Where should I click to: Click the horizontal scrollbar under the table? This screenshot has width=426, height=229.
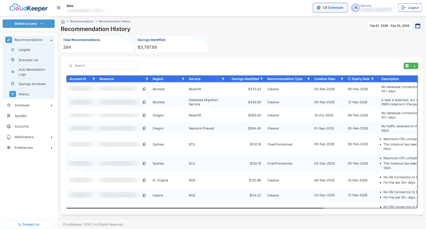point(195,208)
